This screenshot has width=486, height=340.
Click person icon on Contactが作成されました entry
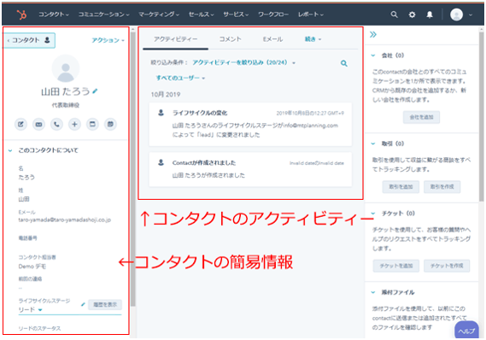(161, 162)
